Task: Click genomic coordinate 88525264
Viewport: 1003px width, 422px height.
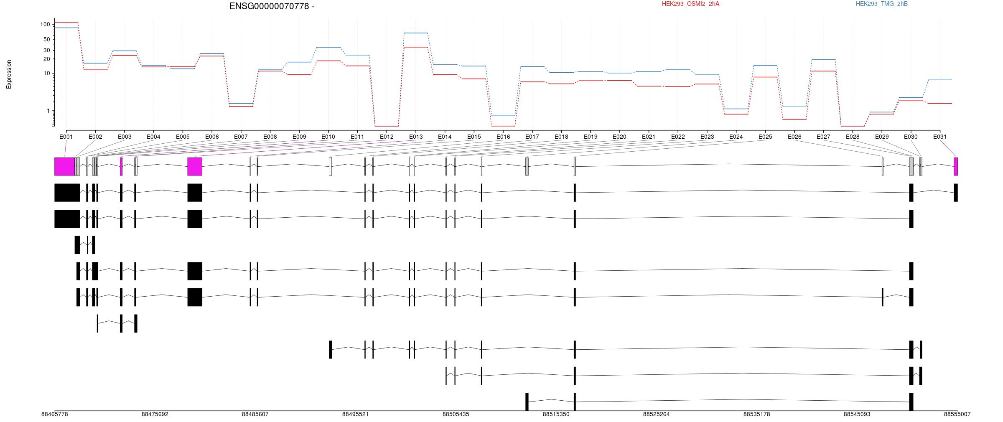Action: click(657, 414)
